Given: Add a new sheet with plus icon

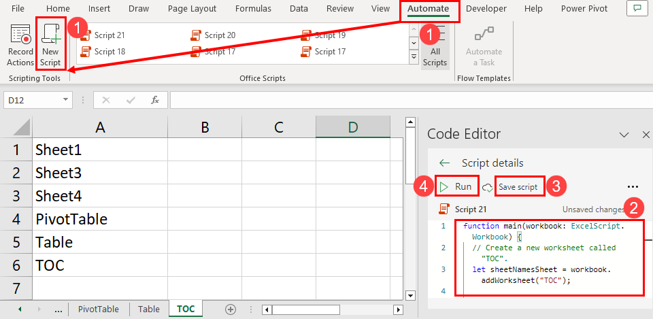Looking at the screenshot, I should coord(231,309).
